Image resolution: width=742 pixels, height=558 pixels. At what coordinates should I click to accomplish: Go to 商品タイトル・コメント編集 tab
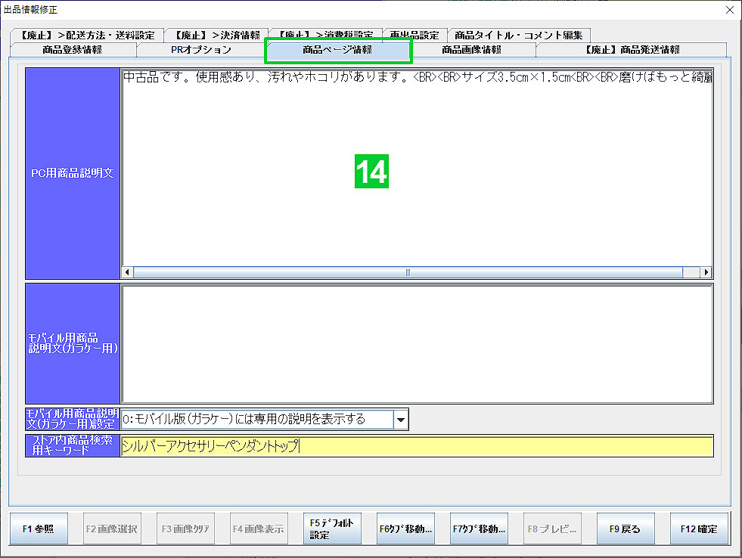(519, 36)
